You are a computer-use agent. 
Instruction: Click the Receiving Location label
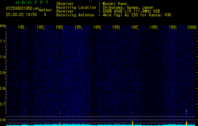tap(76, 8)
